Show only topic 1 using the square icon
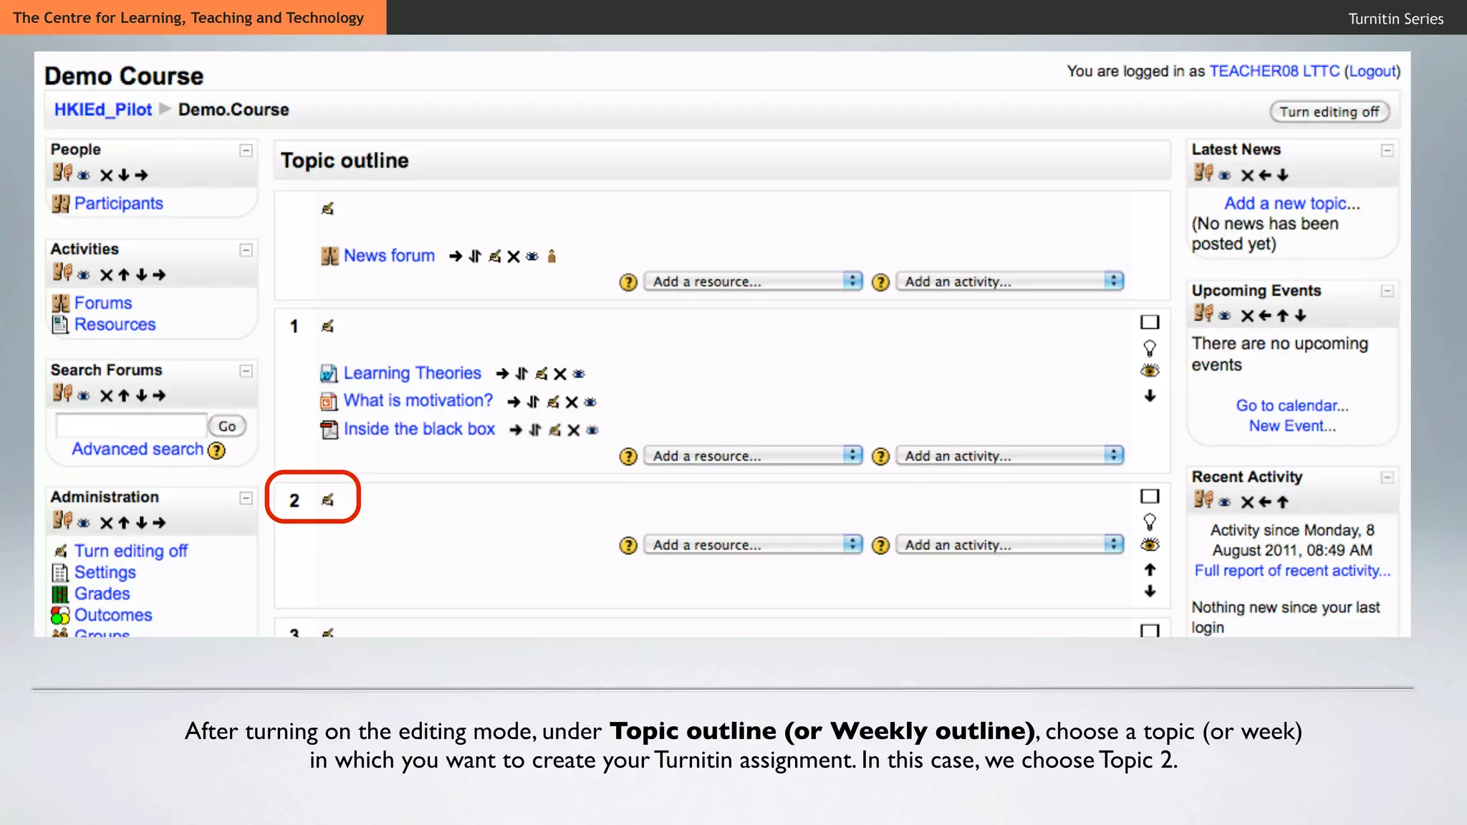 pos(1150,322)
